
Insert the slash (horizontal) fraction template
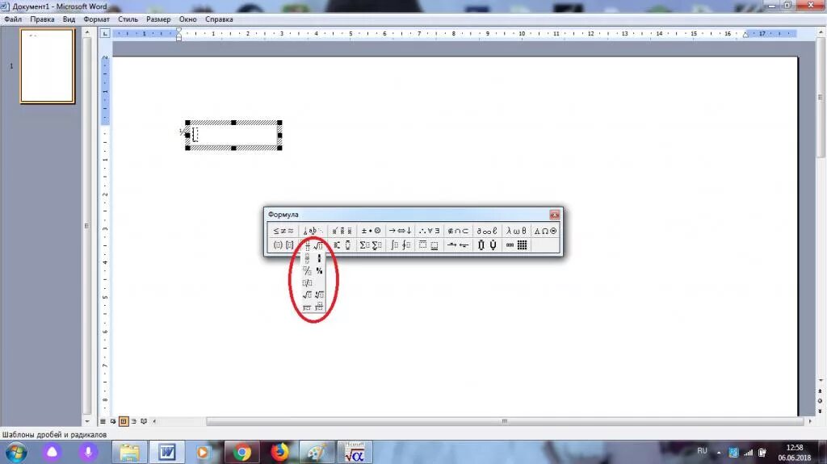[x=307, y=282]
